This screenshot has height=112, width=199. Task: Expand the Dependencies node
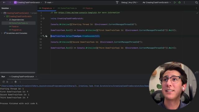[7, 20]
